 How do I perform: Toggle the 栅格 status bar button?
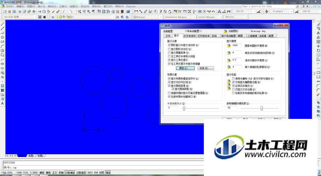[x=48, y=173]
